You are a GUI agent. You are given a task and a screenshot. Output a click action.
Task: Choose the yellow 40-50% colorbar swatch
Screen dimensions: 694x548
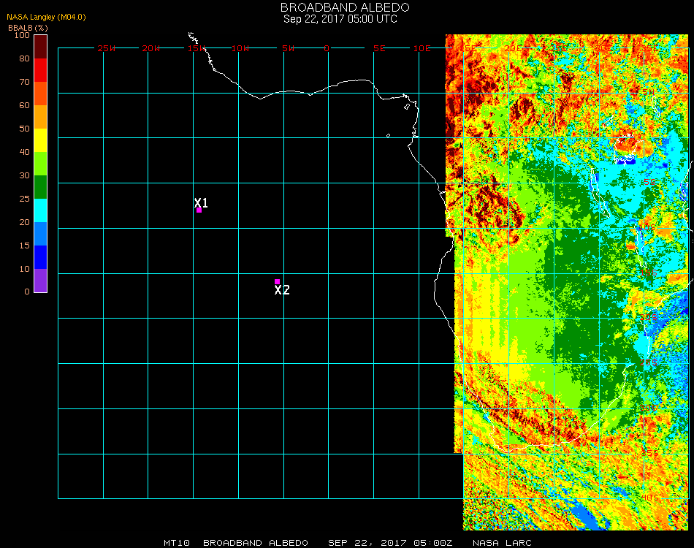pyautogui.click(x=41, y=140)
